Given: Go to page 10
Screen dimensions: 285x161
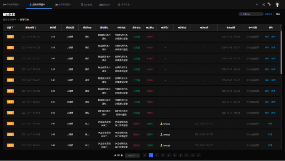Looking at the screenshot, I should point(192,155).
